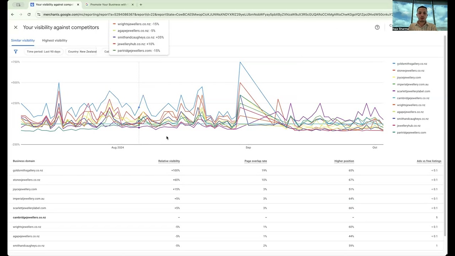Screen dimensions: 455x256
Task: Click the page vertical scrollbar
Action: 445,135
